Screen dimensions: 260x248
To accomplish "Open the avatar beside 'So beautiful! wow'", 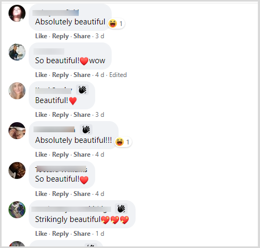I will (x=17, y=52).
